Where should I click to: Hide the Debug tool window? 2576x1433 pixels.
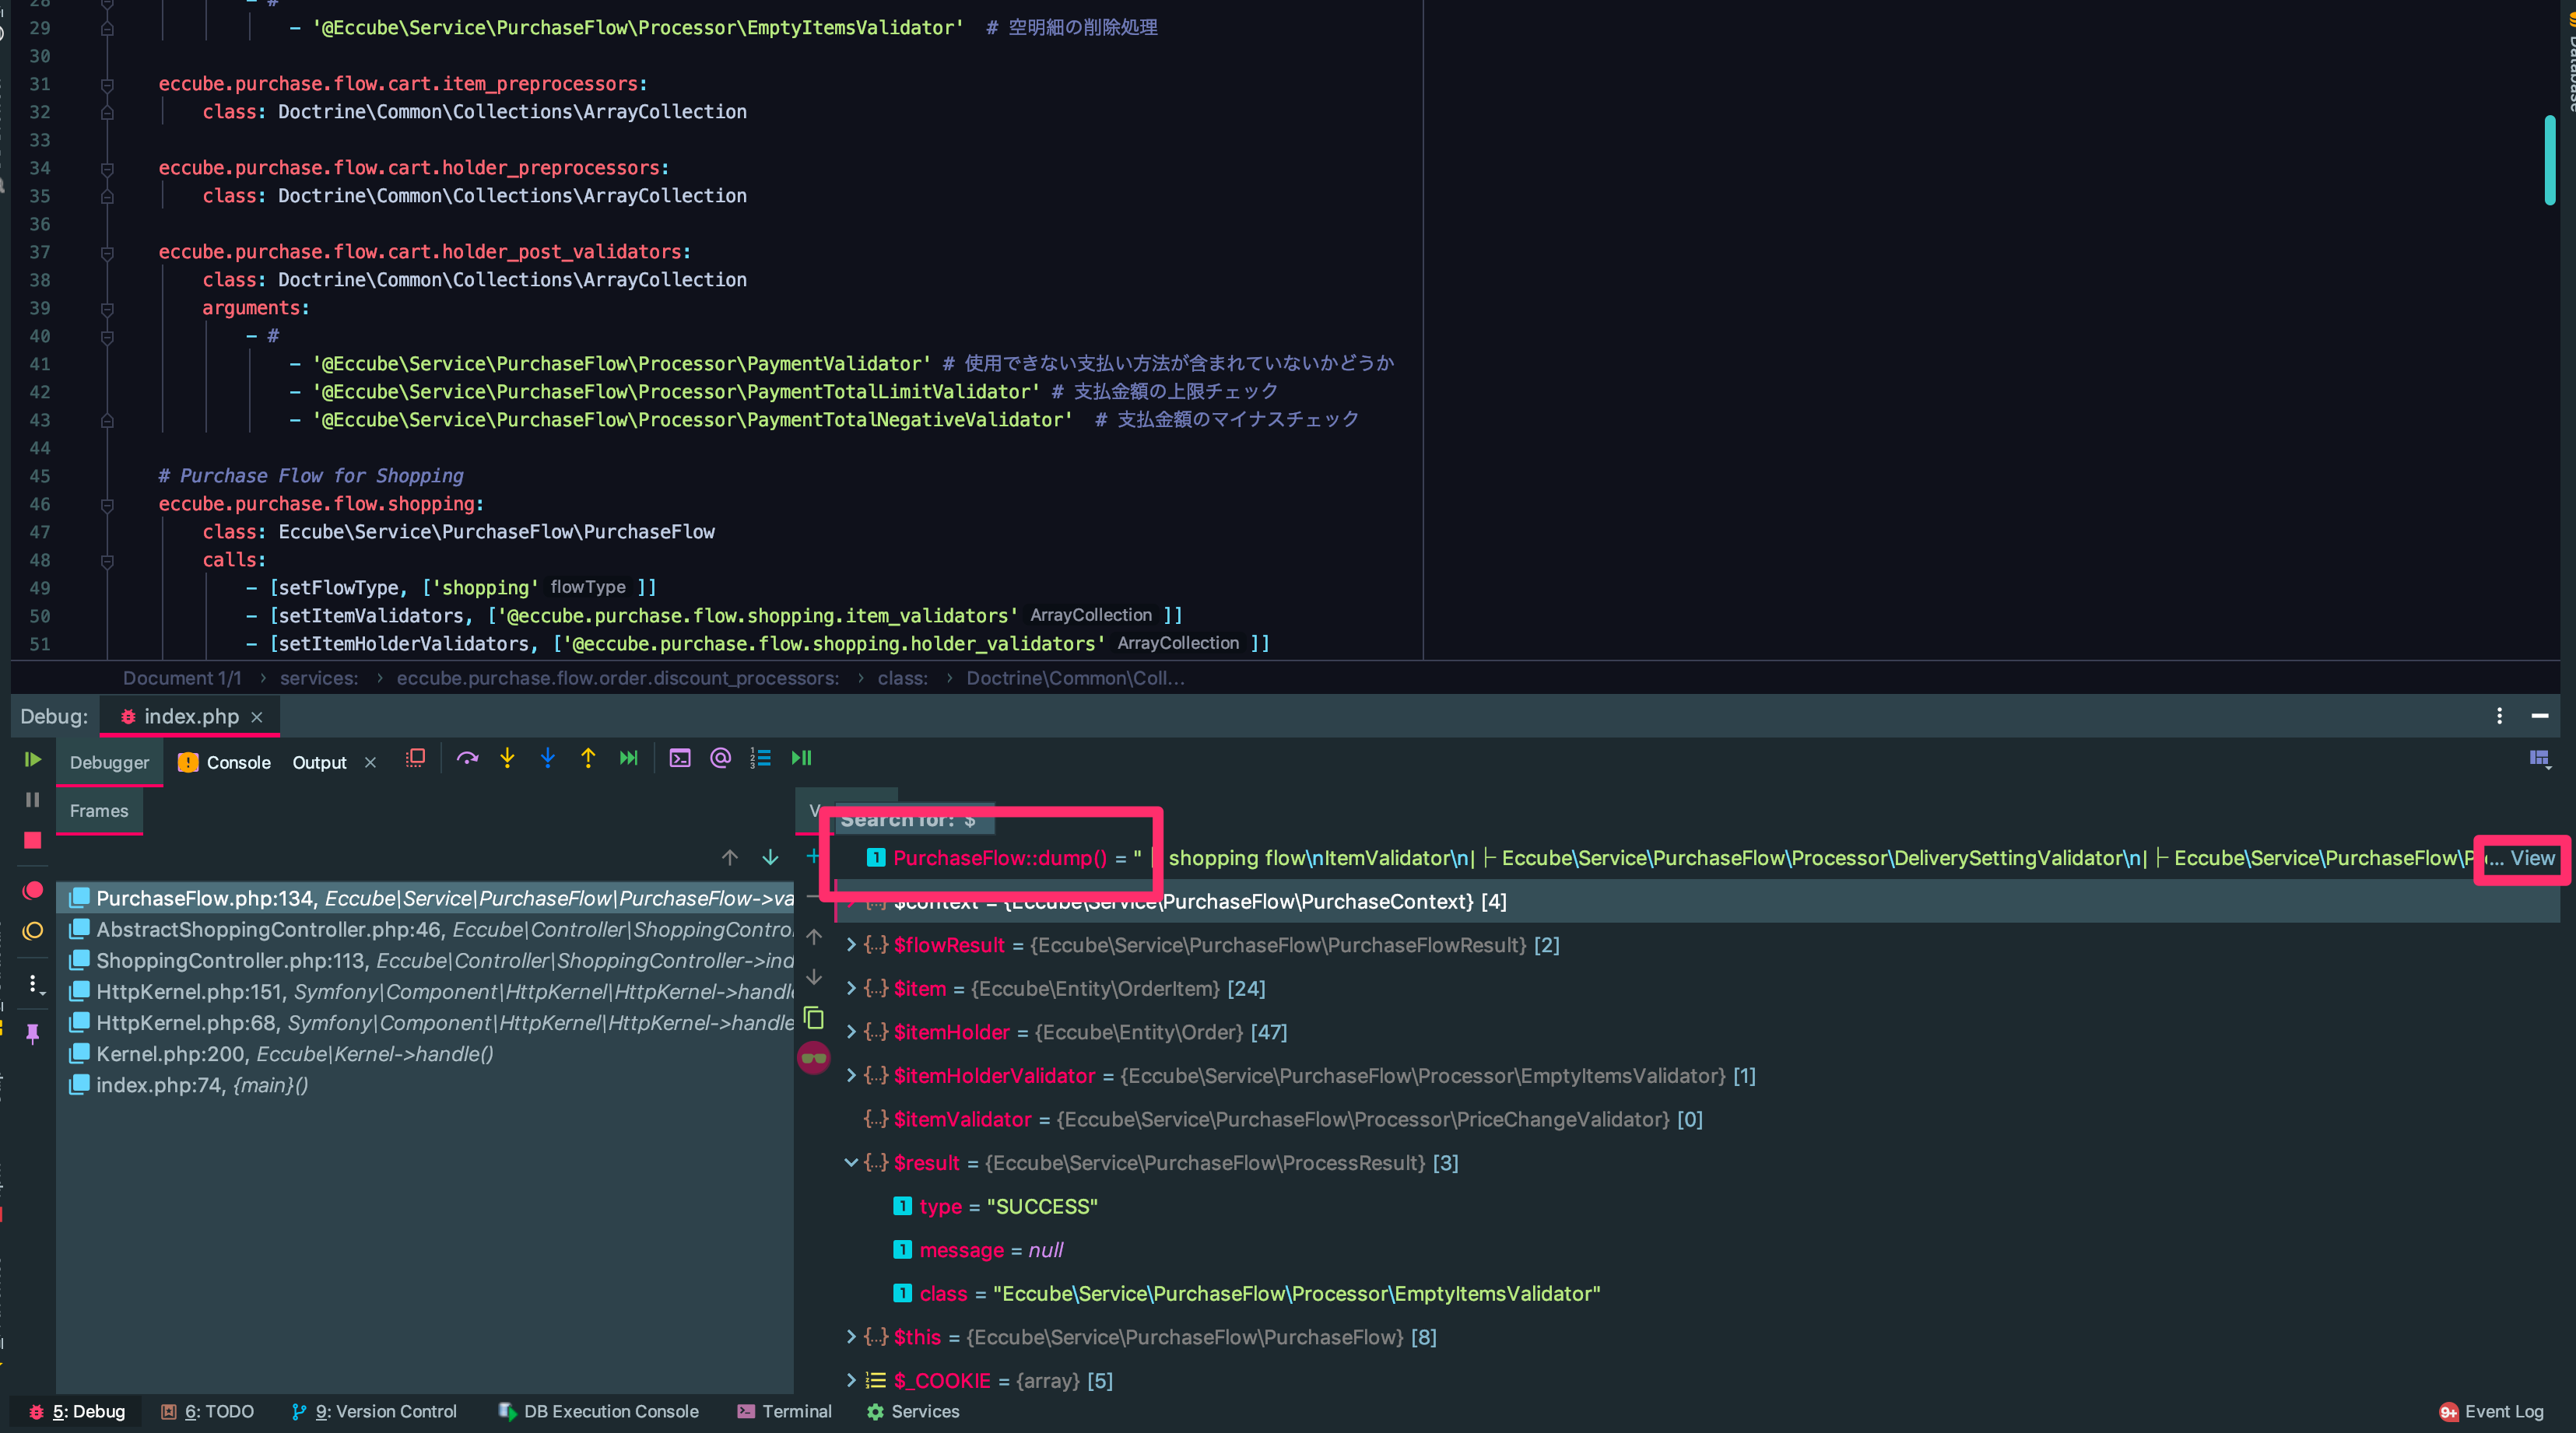click(2540, 716)
